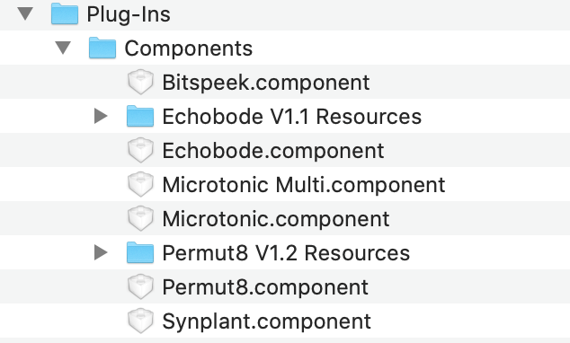Expand the Permut8 V1.2 Resources folder

[x=101, y=252]
